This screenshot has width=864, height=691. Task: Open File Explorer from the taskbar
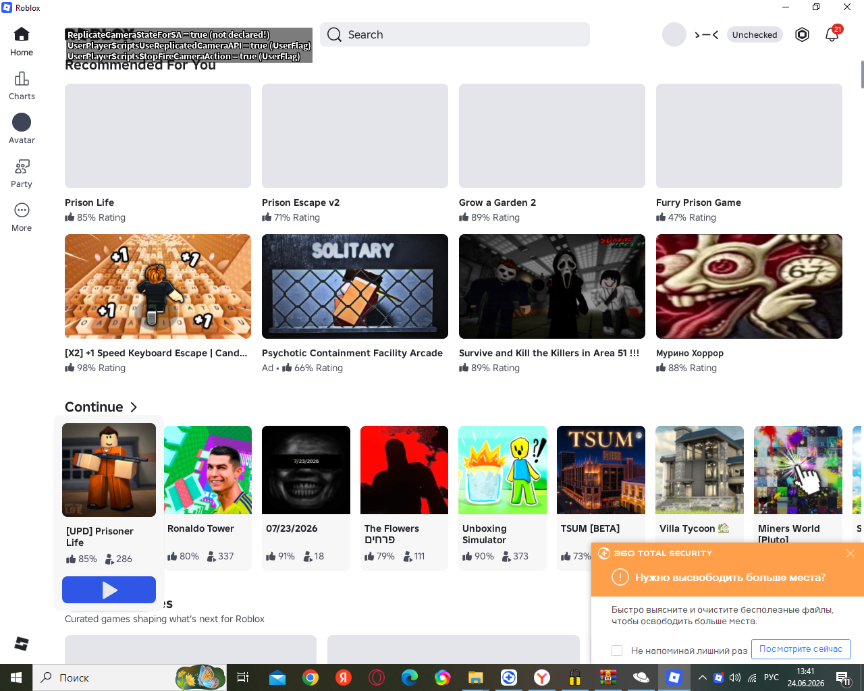(476, 678)
